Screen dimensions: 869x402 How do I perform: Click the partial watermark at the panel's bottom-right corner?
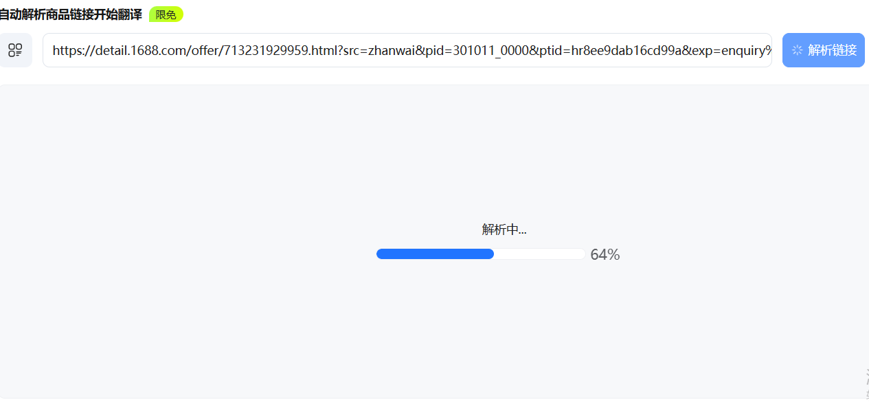[x=866, y=383]
